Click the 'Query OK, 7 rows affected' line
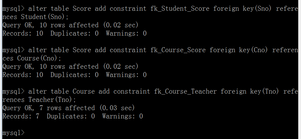The height and width of the screenshot is (139, 301). pyautogui.click(x=68, y=108)
